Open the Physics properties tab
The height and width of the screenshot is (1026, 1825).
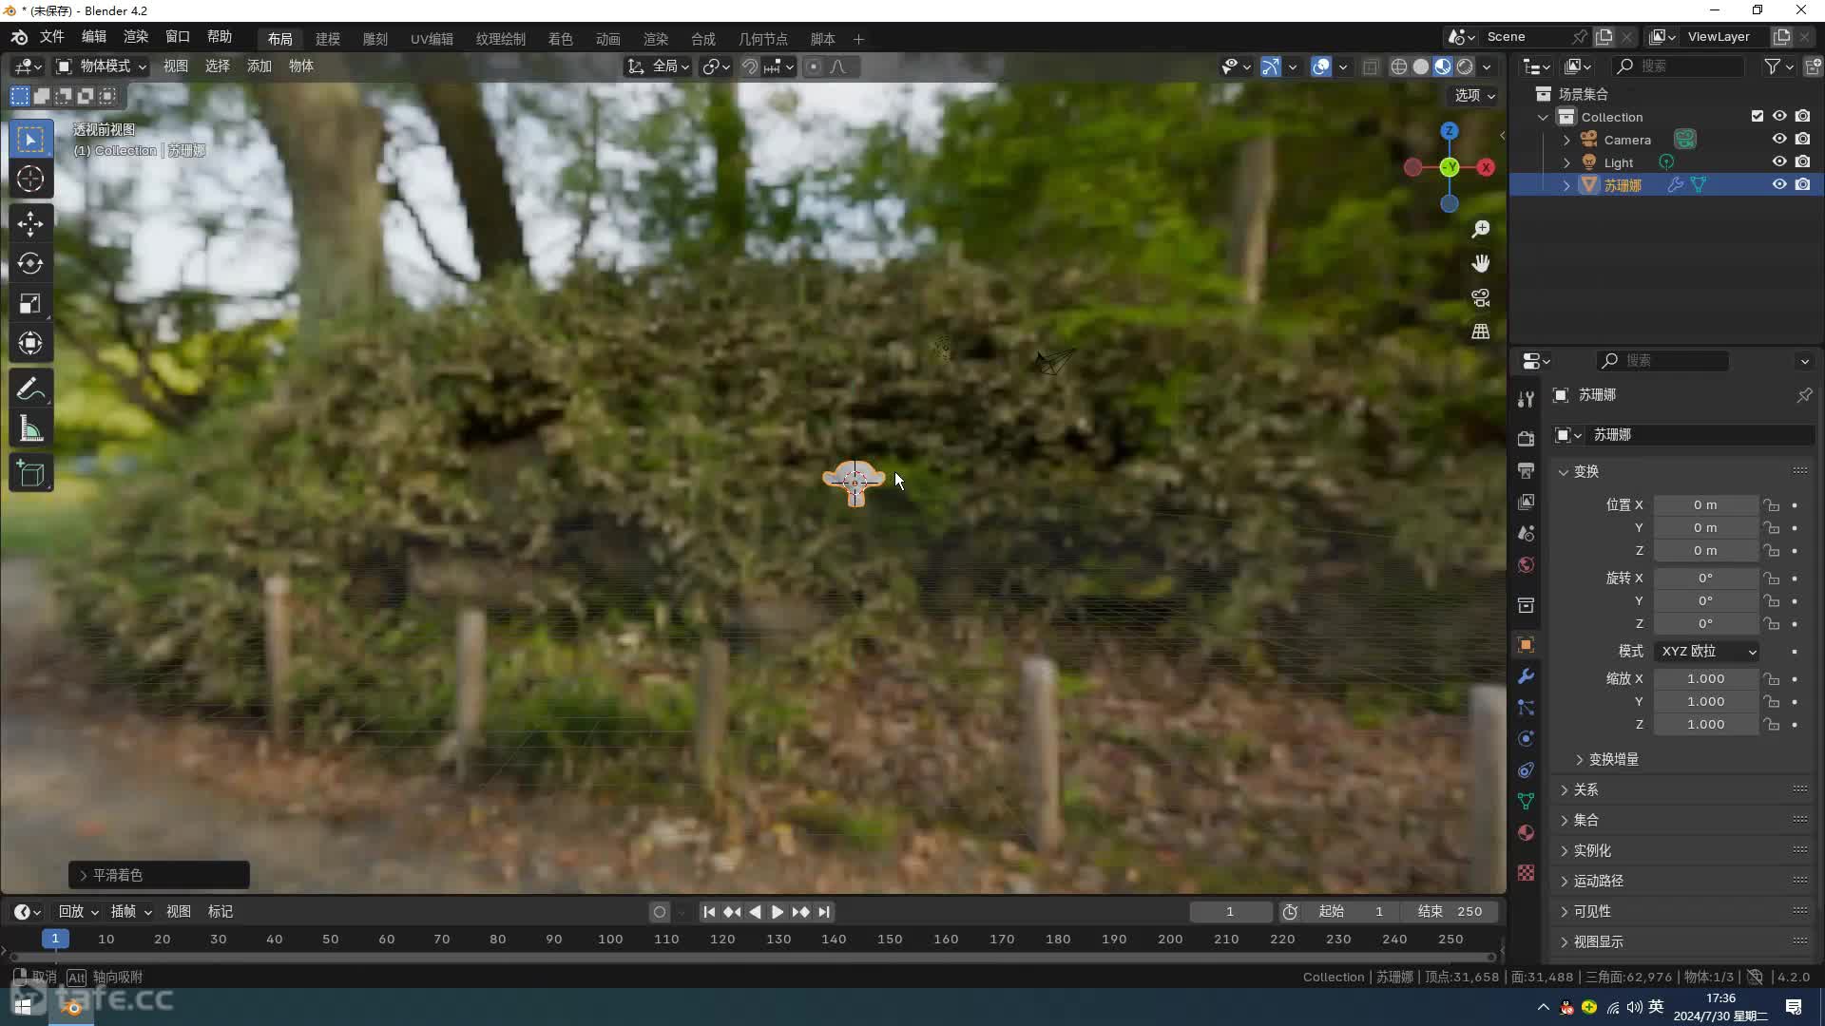[x=1526, y=739]
